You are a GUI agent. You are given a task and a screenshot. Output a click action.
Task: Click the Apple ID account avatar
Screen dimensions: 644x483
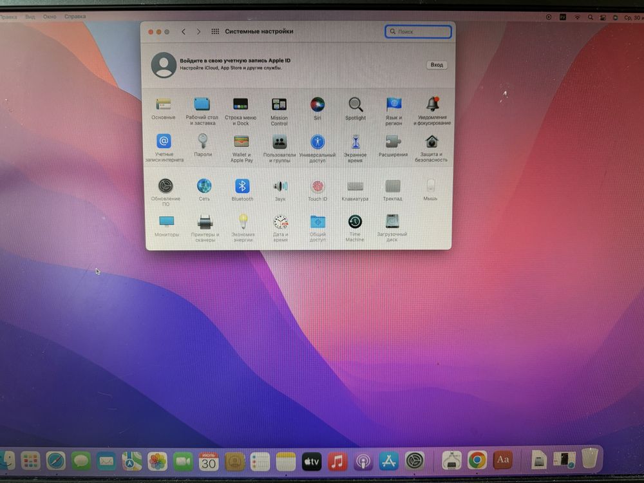click(x=164, y=65)
